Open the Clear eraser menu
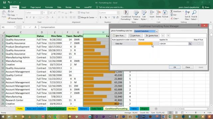Image resolution: width=213 pixels, height=119 pixels. click(175, 19)
